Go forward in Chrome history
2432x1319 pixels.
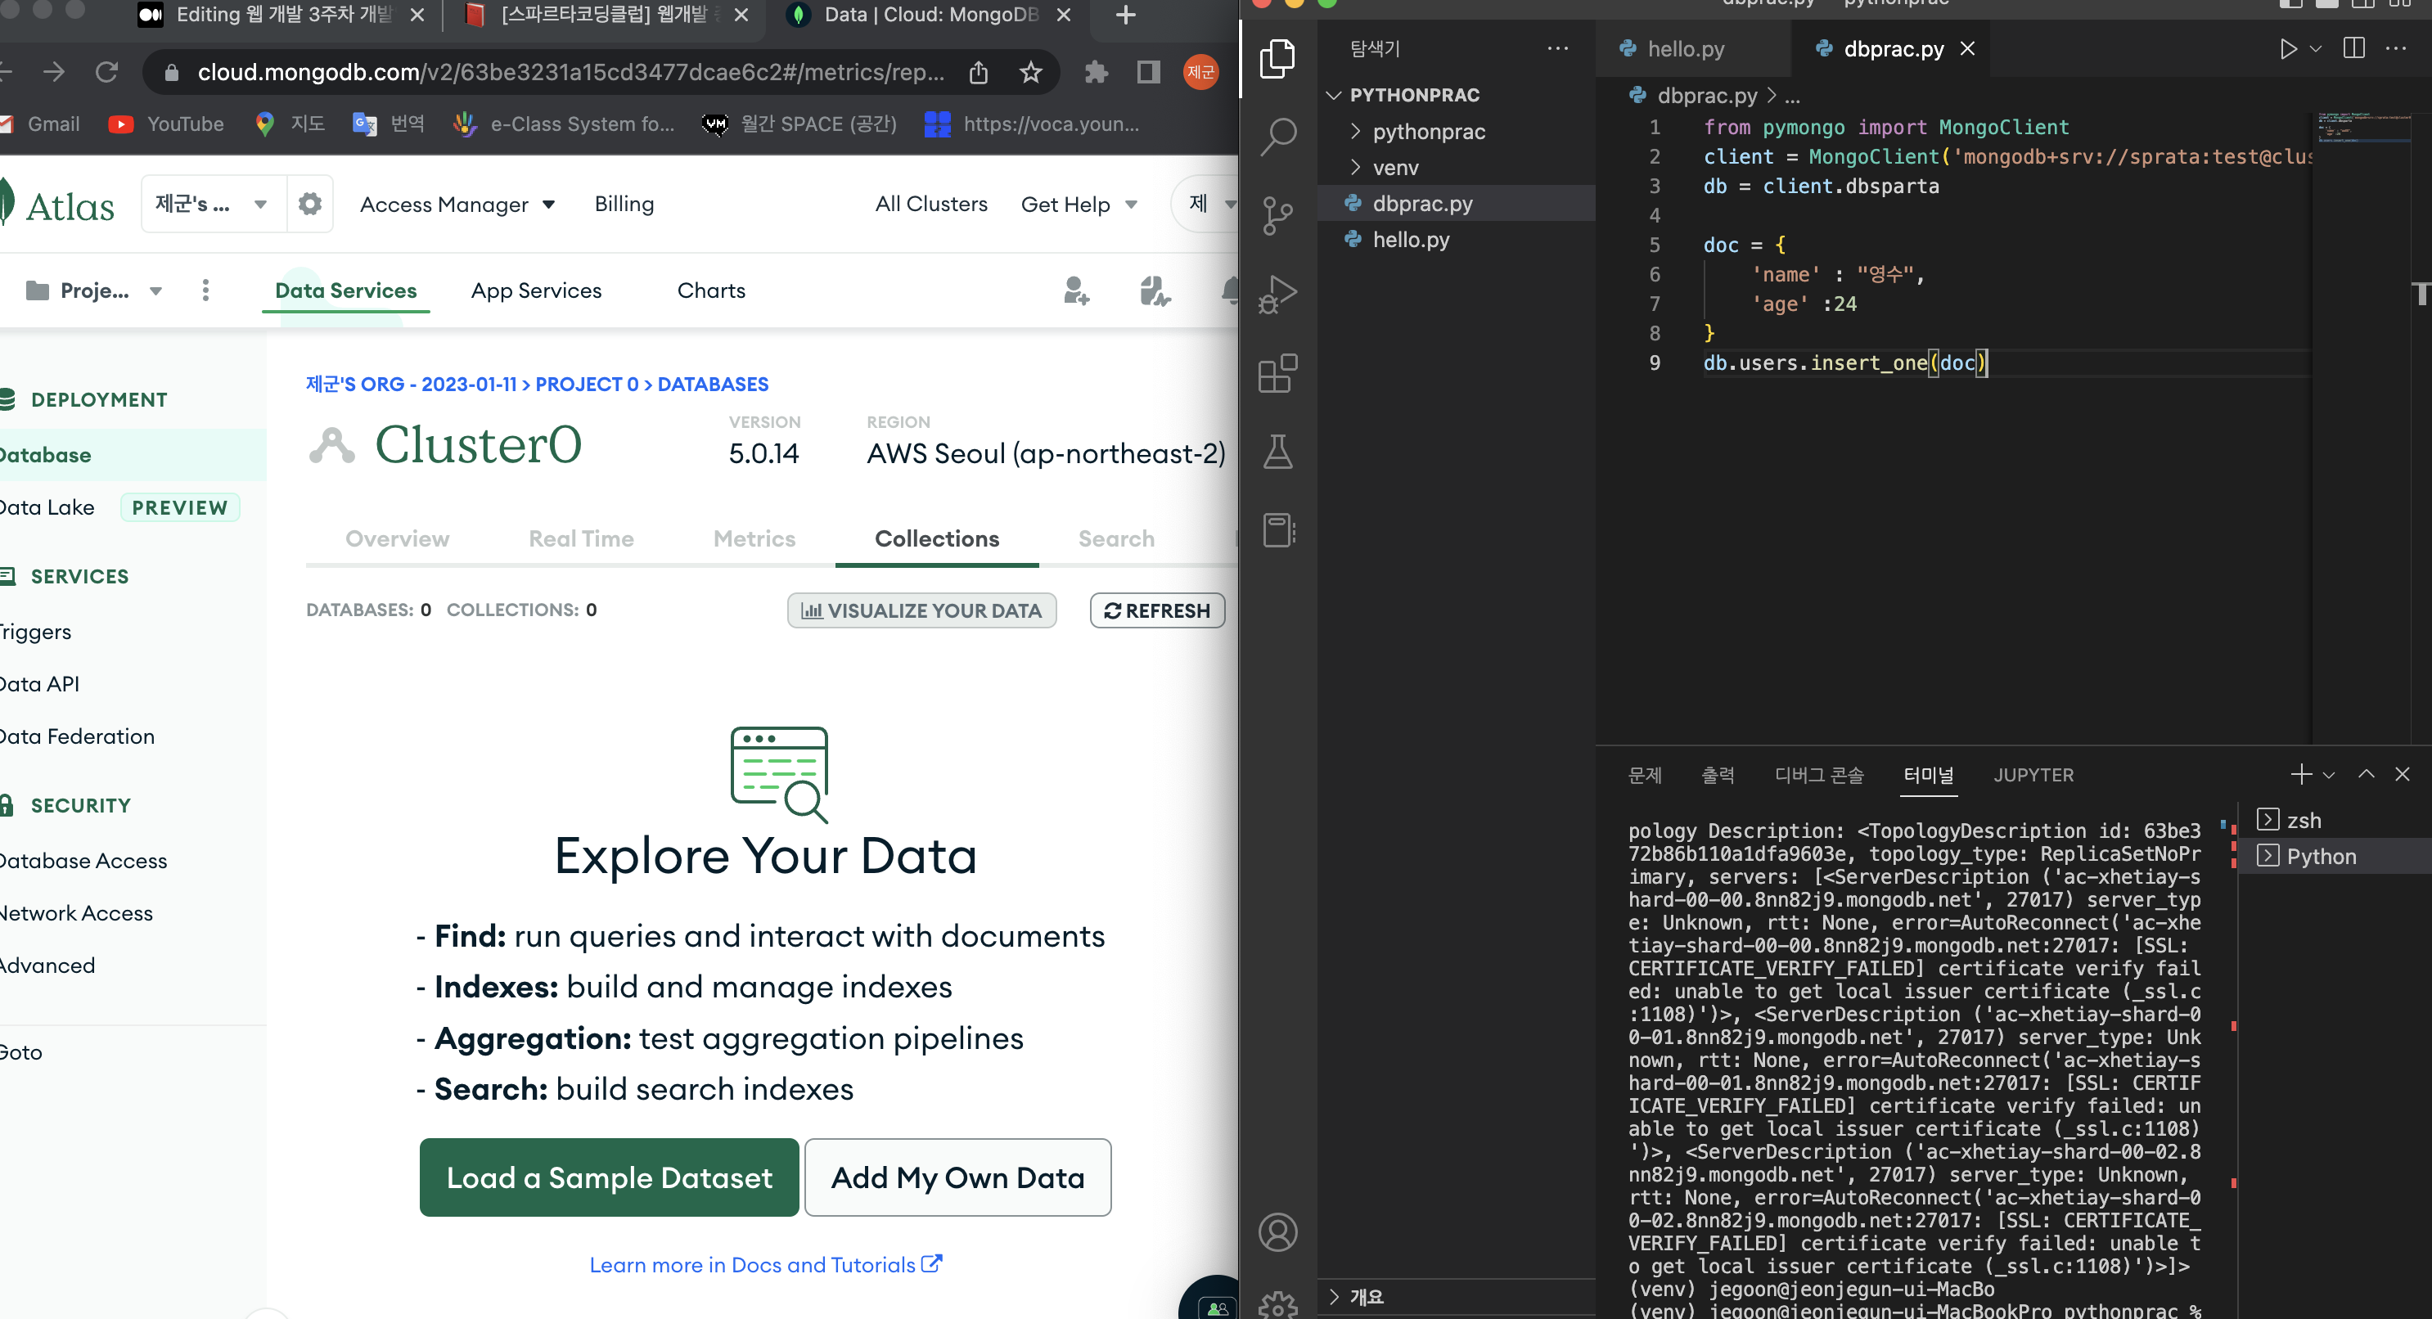[54, 72]
